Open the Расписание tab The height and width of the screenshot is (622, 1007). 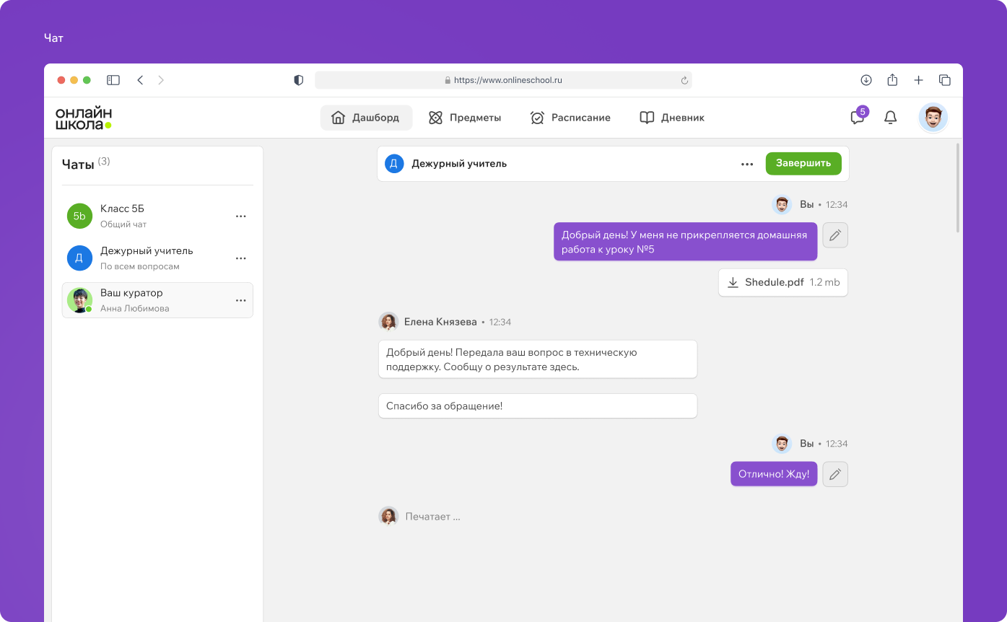pyautogui.click(x=570, y=118)
